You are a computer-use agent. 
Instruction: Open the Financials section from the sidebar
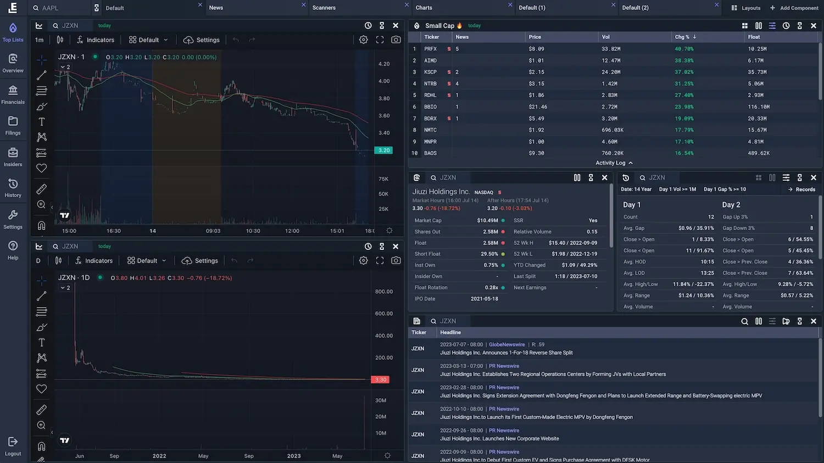coord(13,93)
